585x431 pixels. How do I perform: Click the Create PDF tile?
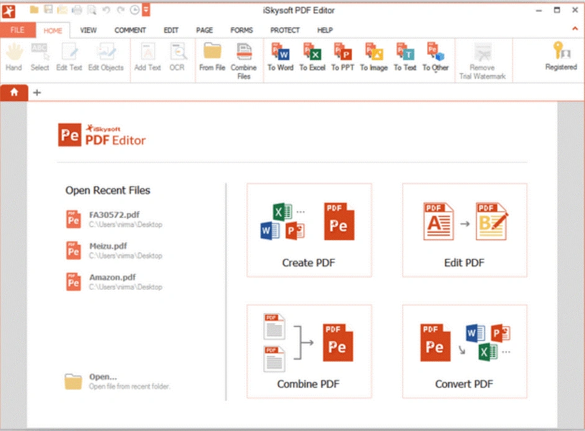(309, 230)
